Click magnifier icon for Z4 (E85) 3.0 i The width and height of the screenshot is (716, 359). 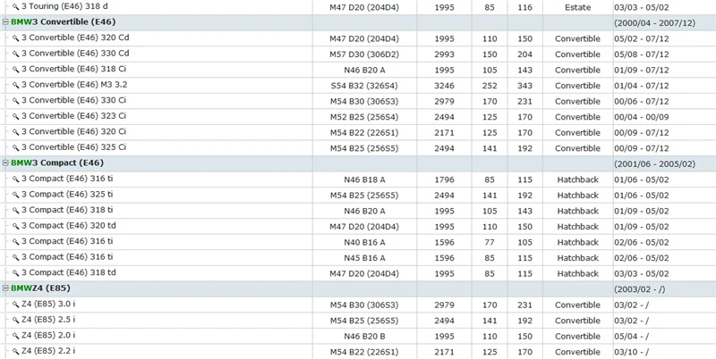pos(15,305)
